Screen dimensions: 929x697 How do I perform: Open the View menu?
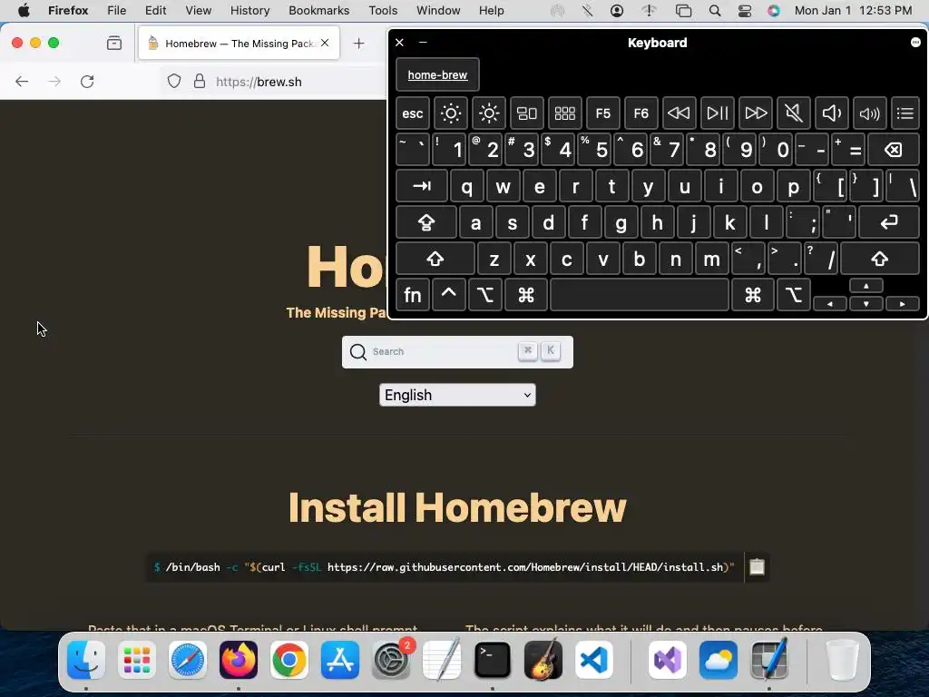pos(198,10)
